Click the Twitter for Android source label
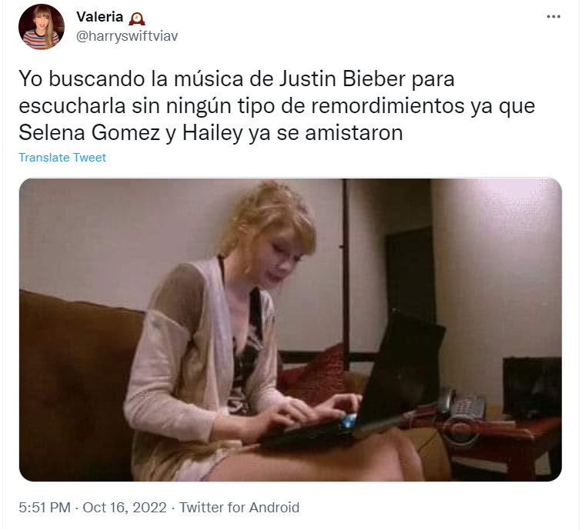This screenshot has height=530, width=581. (x=239, y=507)
